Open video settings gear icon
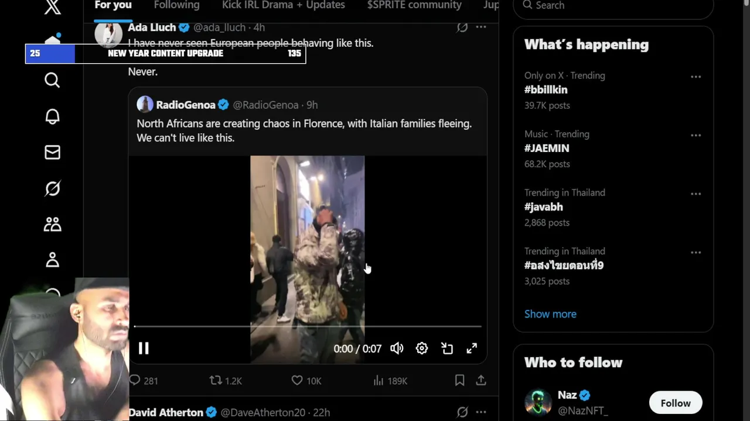The height and width of the screenshot is (421, 750). pos(422,348)
